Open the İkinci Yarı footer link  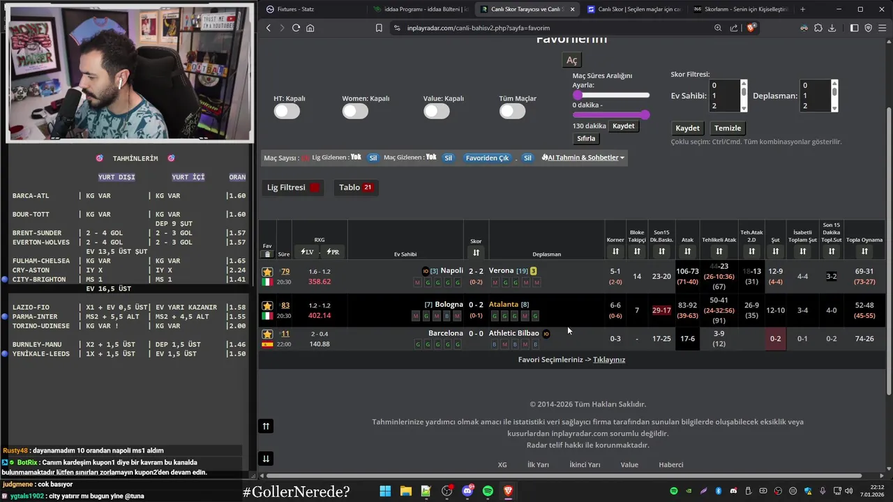585,465
